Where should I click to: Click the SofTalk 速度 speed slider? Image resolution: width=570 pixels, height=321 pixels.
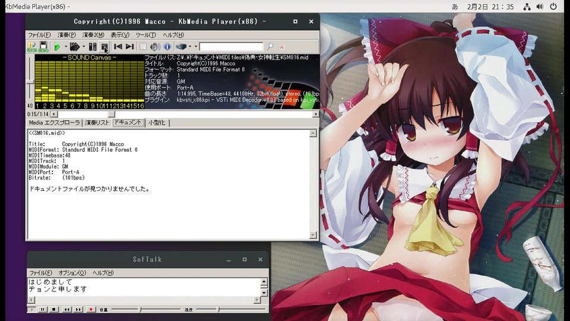[x=231, y=310]
